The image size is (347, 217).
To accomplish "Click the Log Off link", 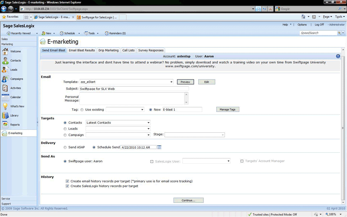I will tap(319, 25).
